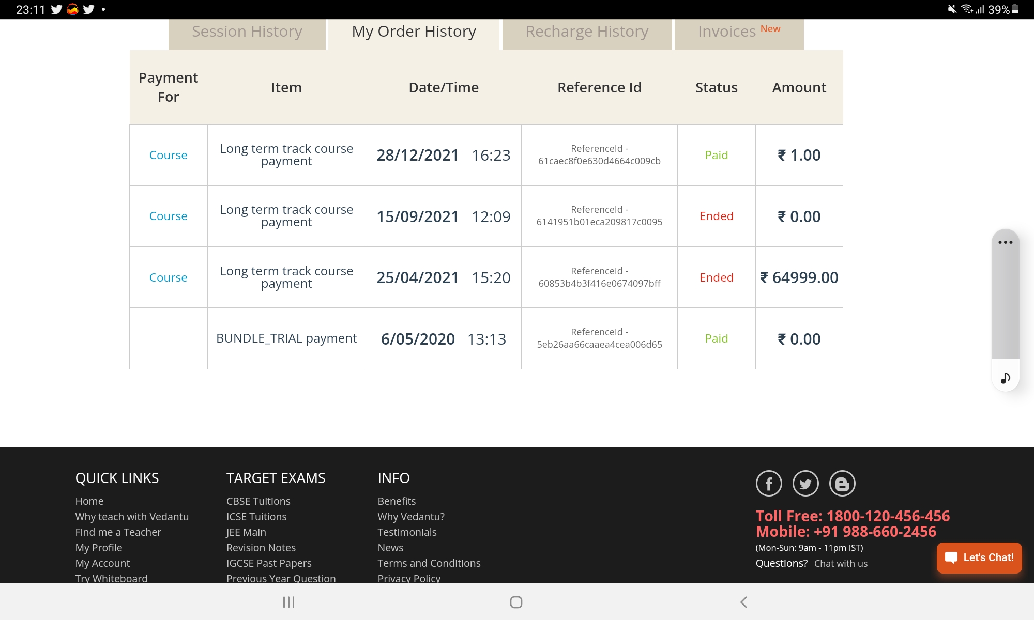Open the Invoices New tab

click(739, 32)
